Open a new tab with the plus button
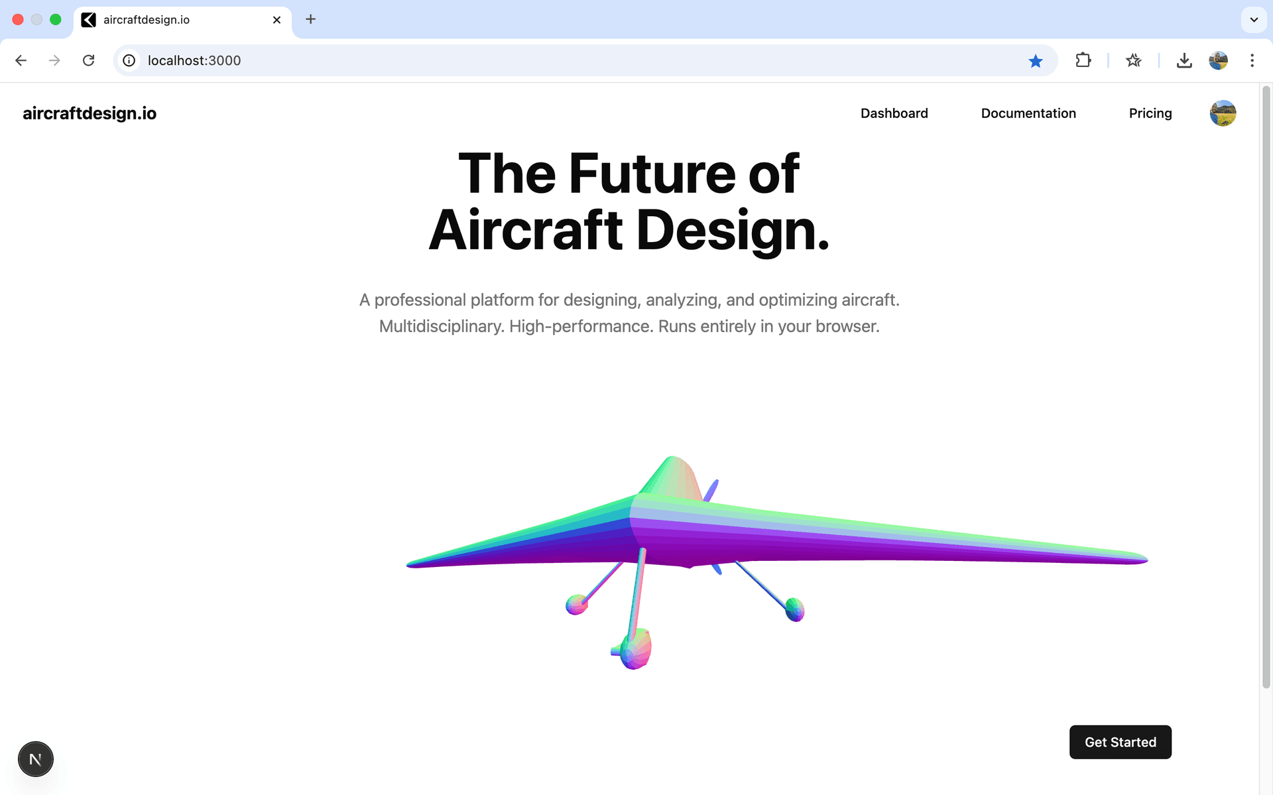The height and width of the screenshot is (795, 1273). 310,19
